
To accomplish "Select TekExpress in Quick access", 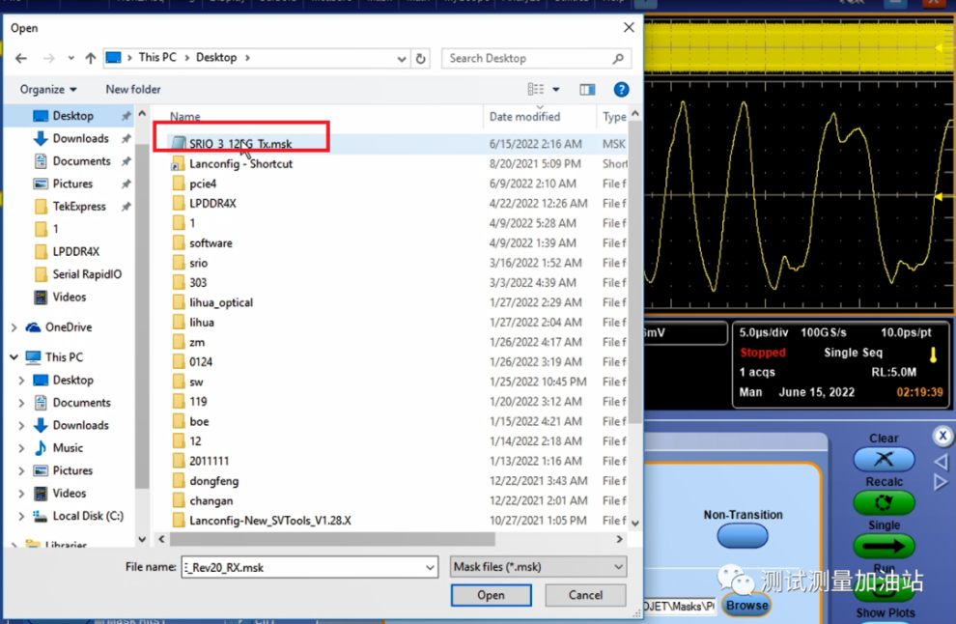I will pyautogui.click(x=78, y=206).
